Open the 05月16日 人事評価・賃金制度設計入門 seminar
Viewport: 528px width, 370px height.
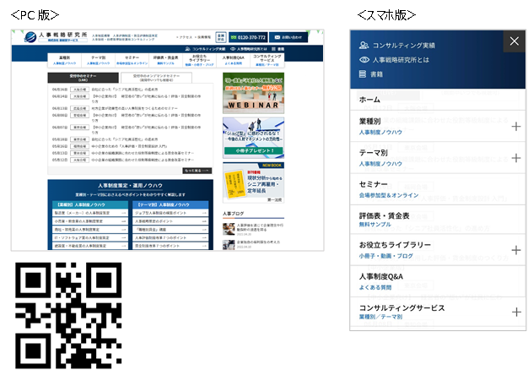131,146
